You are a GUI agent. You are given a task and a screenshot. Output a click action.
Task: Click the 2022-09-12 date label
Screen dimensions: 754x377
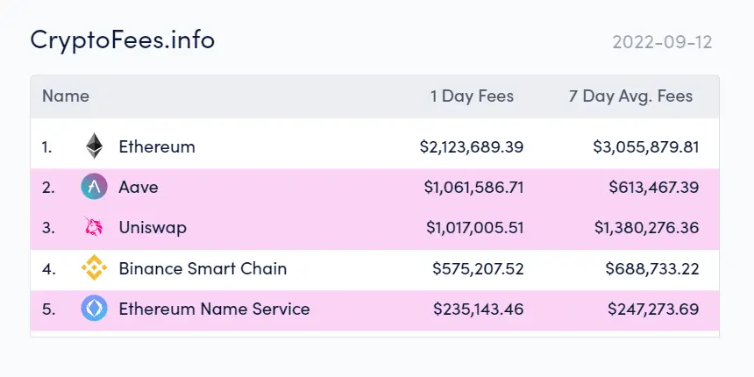[662, 42]
